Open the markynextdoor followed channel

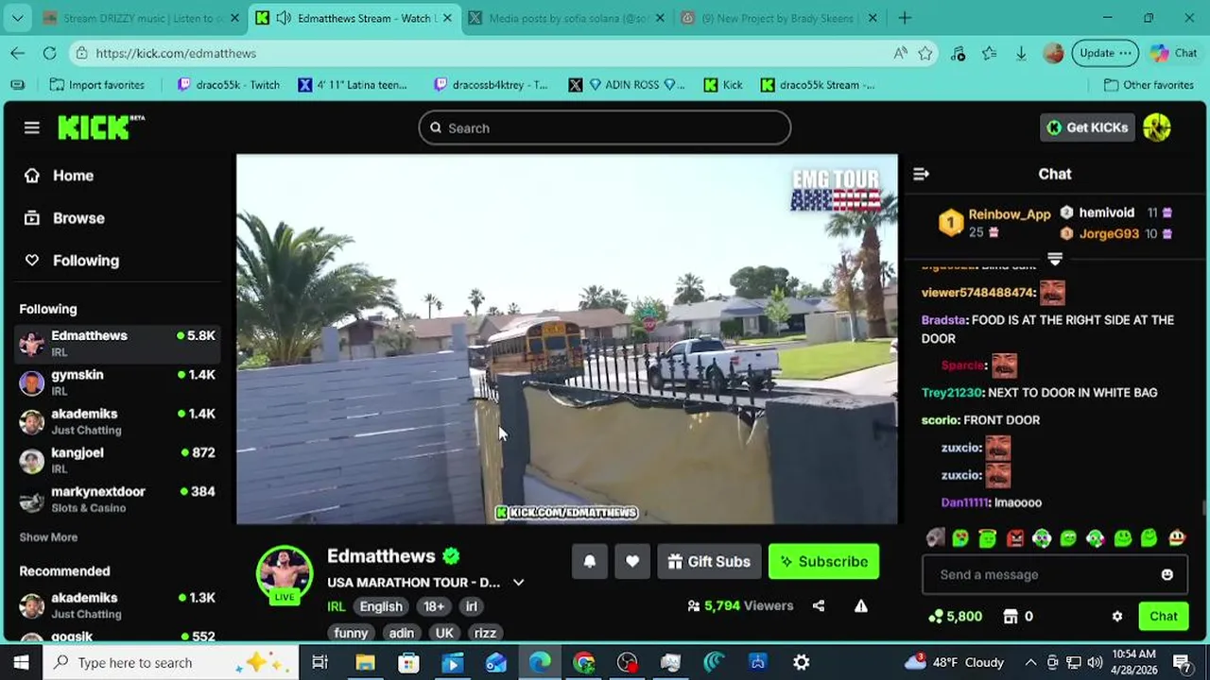click(x=118, y=499)
